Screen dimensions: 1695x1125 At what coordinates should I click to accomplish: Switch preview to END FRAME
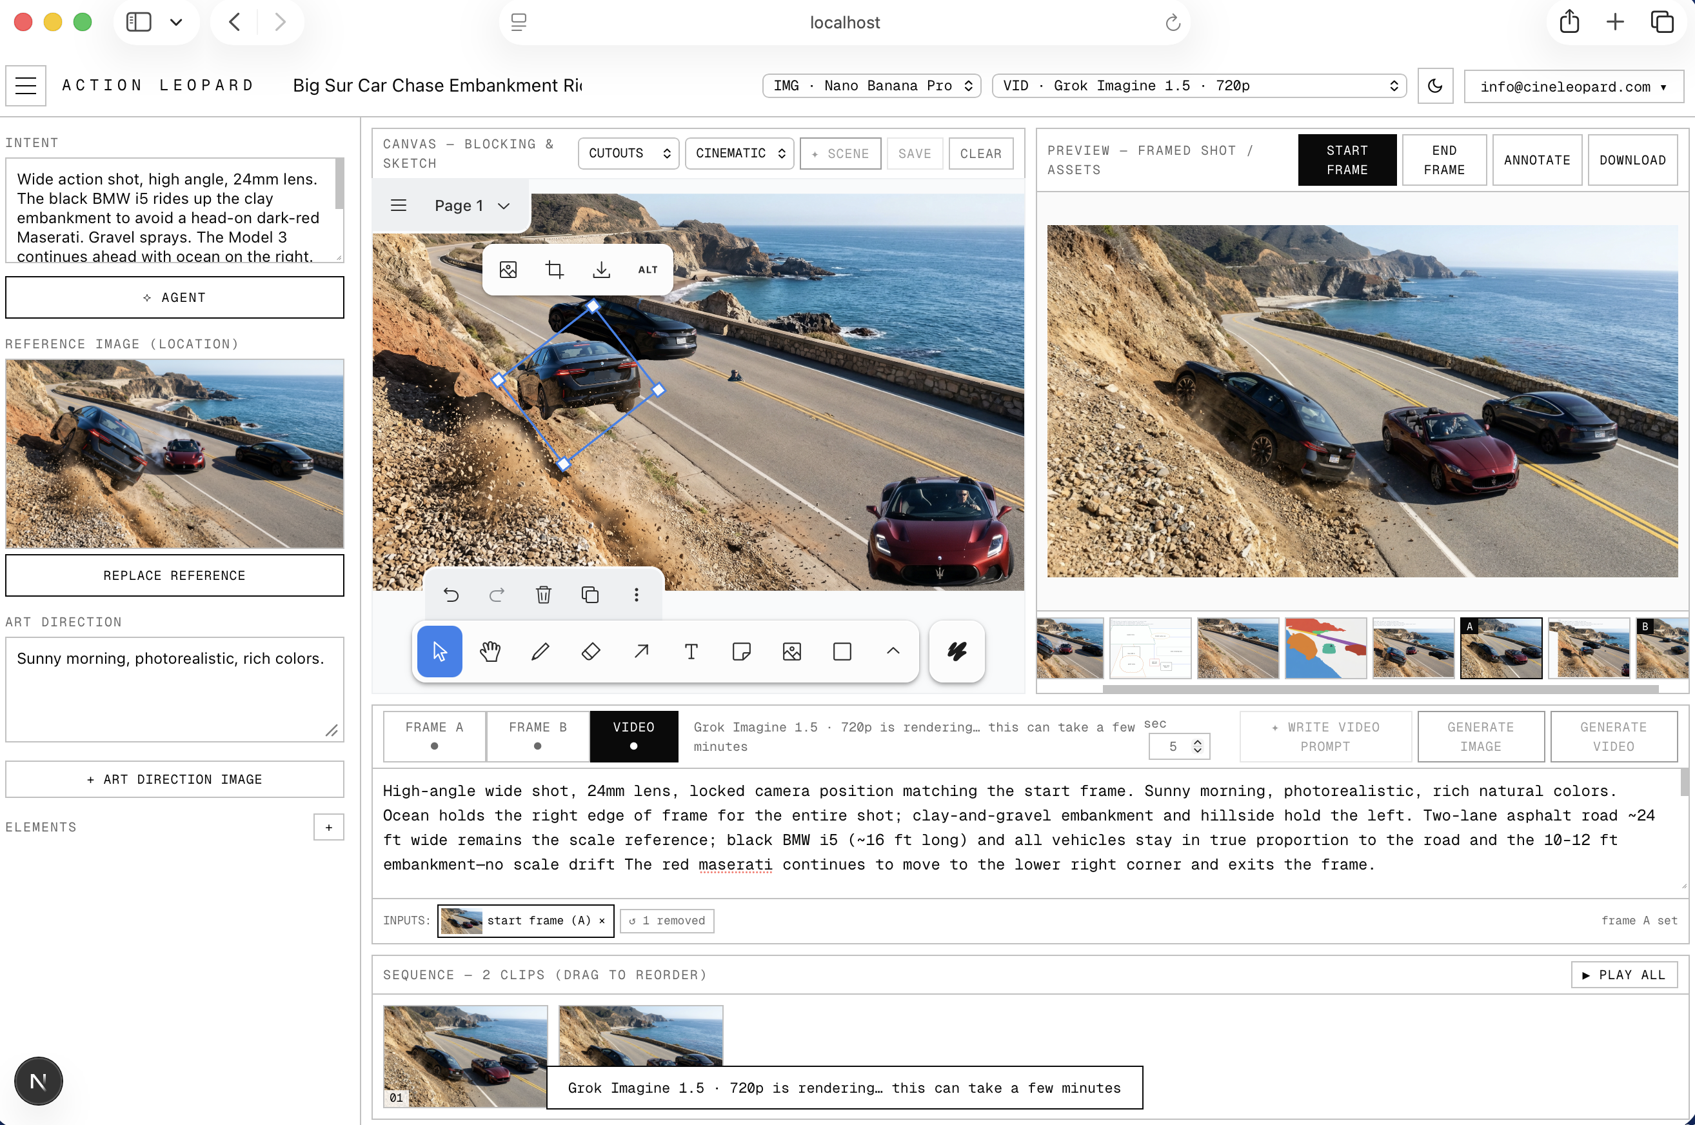coord(1444,160)
